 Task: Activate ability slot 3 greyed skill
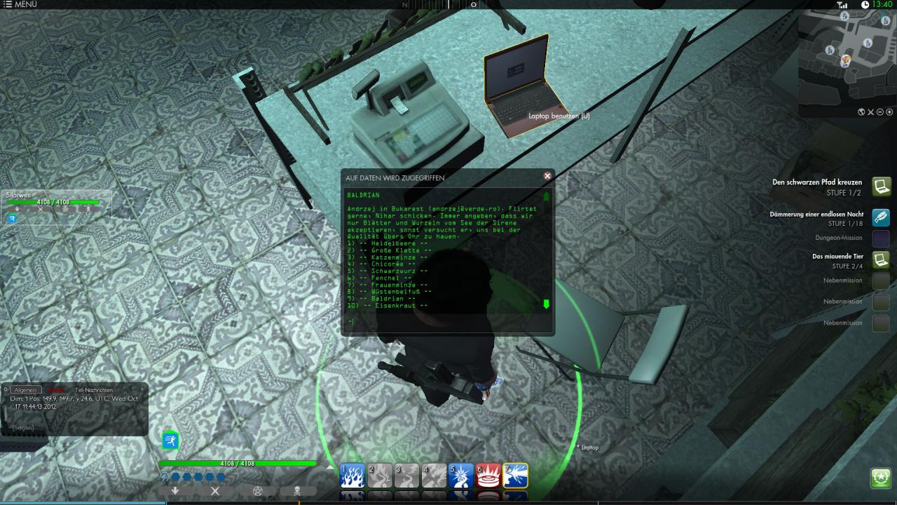pos(406,476)
